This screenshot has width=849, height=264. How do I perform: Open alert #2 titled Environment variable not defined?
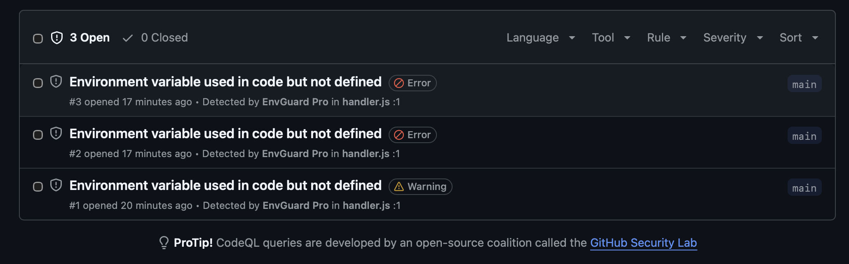pyautogui.click(x=225, y=133)
